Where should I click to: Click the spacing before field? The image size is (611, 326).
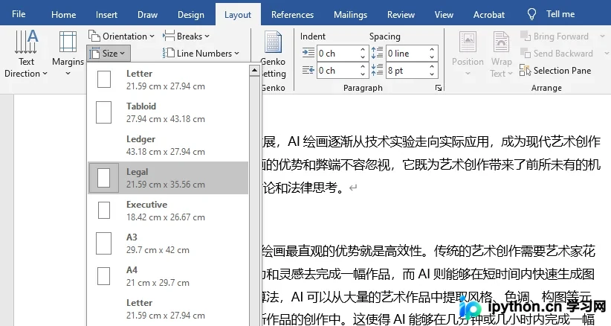click(407, 54)
